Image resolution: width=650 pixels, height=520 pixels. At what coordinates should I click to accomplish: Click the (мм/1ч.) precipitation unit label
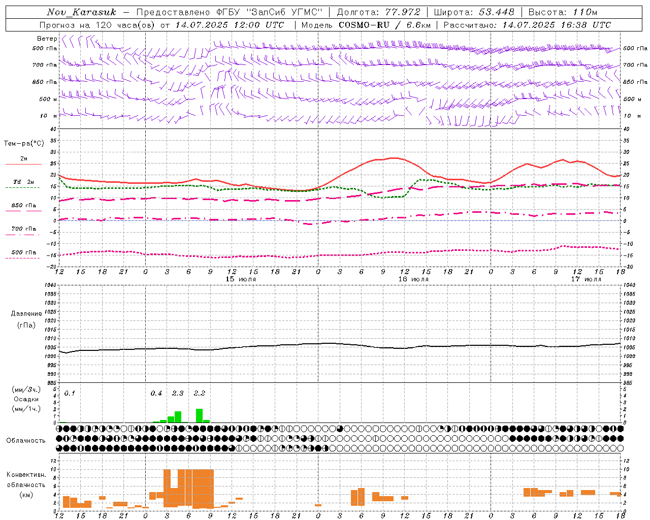pyautogui.click(x=26, y=409)
